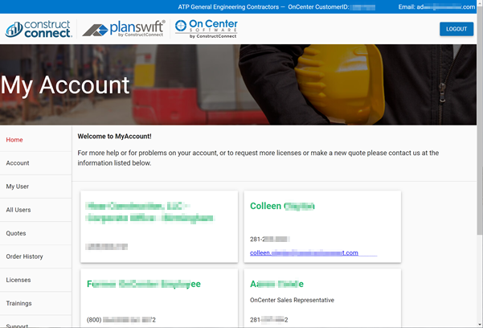Click the My Account banner title
The width and height of the screenshot is (483, 328).
pos(65,85)
